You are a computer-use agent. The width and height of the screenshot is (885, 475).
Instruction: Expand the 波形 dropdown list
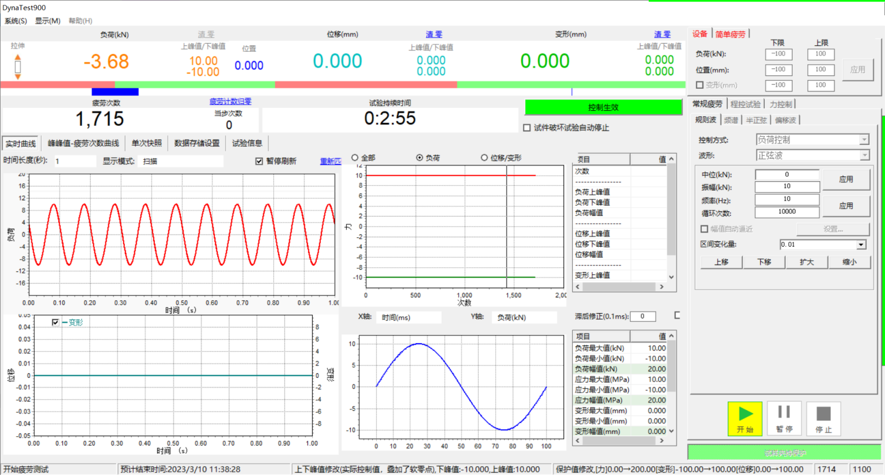tap(864, 155)
